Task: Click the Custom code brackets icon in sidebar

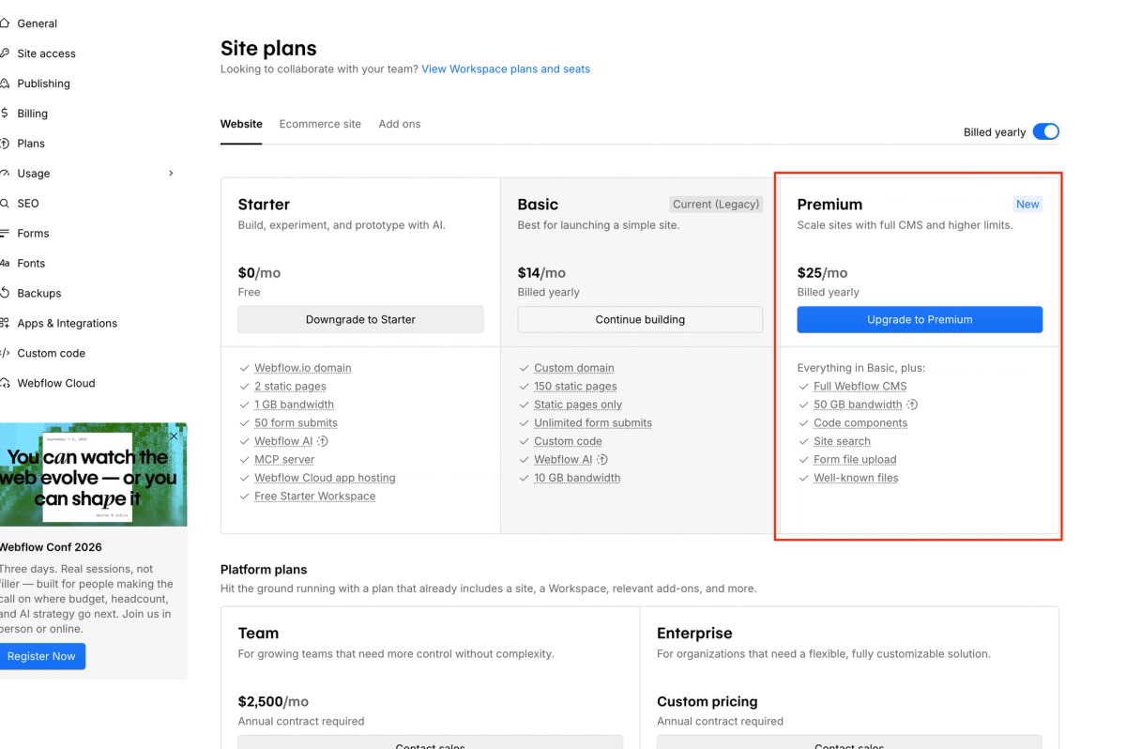Action: 5,354
